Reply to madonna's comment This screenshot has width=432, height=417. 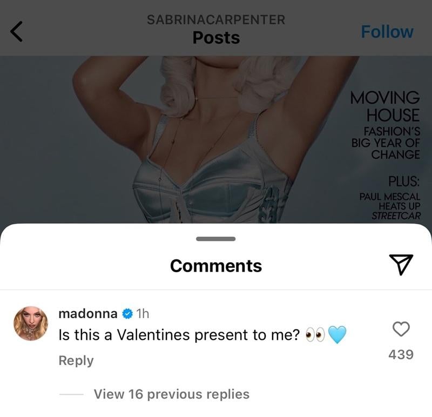76,360
